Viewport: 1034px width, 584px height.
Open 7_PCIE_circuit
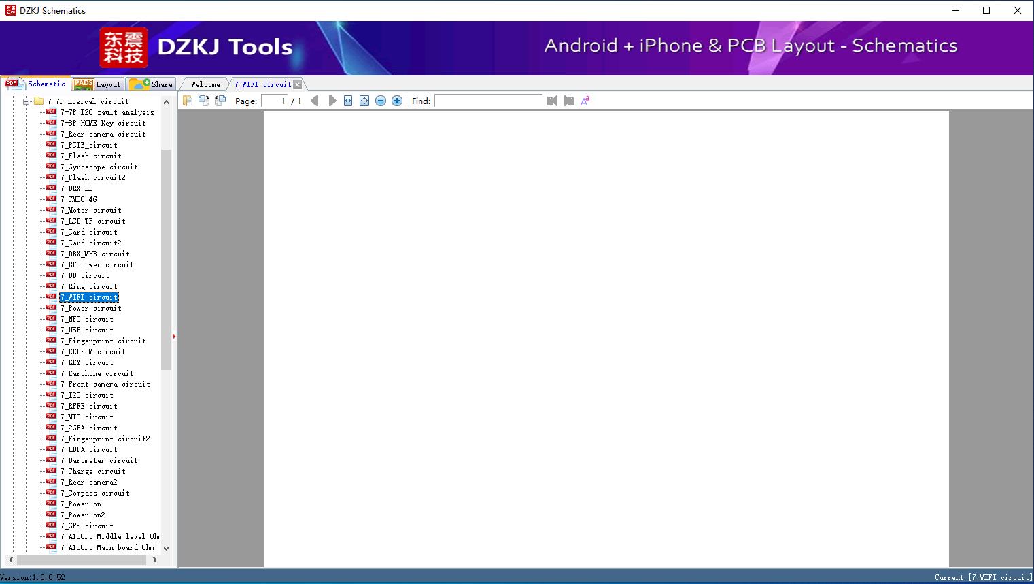coord(89,145)
